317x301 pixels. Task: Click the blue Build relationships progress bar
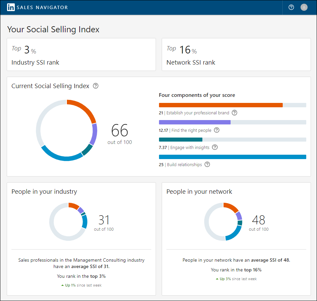(232, 157)
